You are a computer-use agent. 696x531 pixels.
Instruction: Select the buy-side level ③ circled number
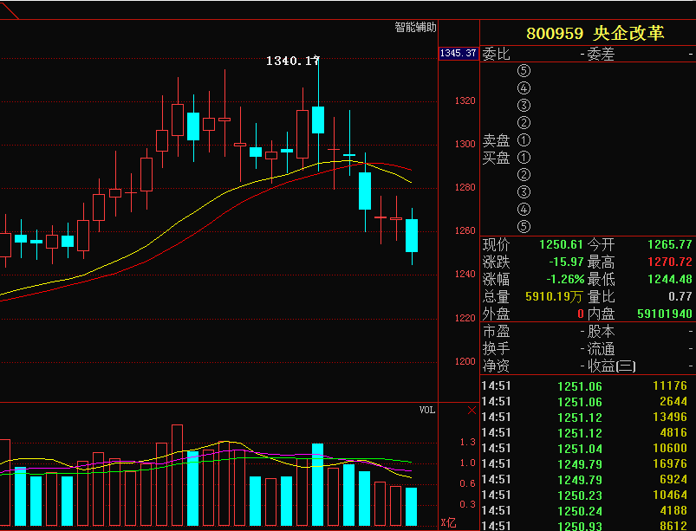524,192
